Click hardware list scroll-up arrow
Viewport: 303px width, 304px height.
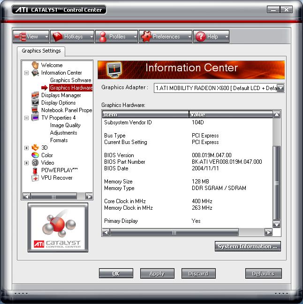point(277,114)
